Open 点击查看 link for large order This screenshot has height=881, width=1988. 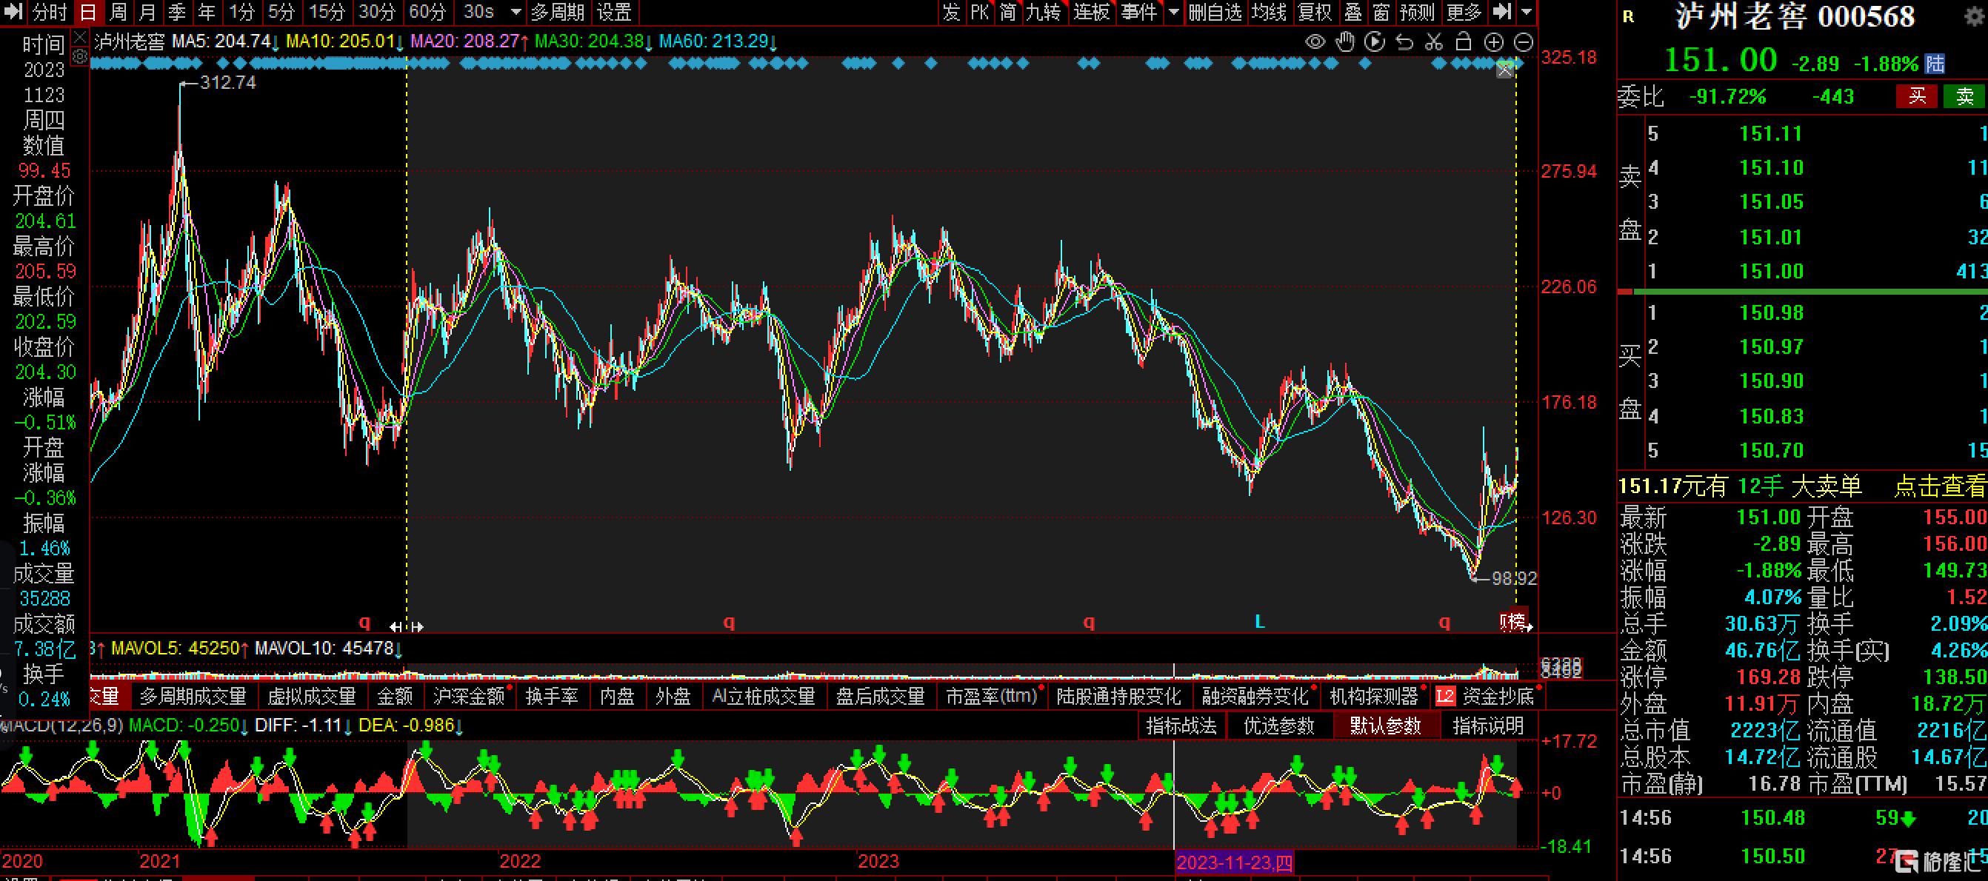coord(1940,487)
